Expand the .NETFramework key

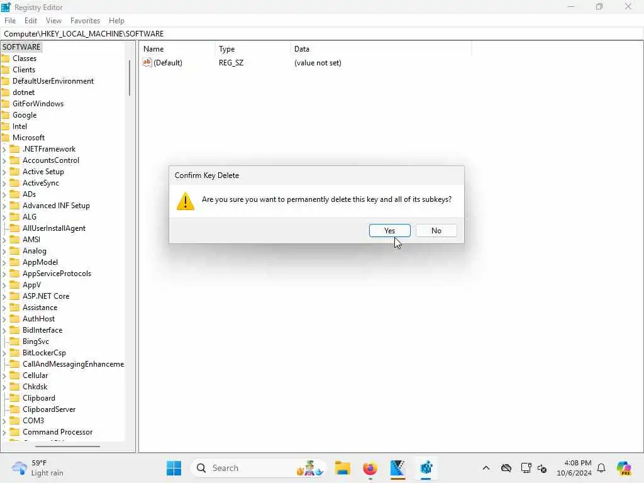(x=4, y=150)
